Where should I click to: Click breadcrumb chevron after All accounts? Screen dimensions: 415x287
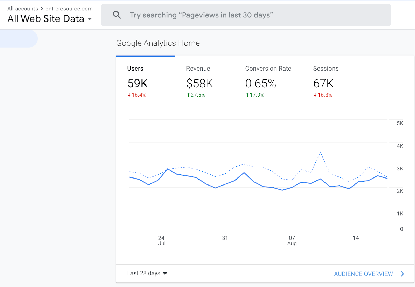(42, 9)
